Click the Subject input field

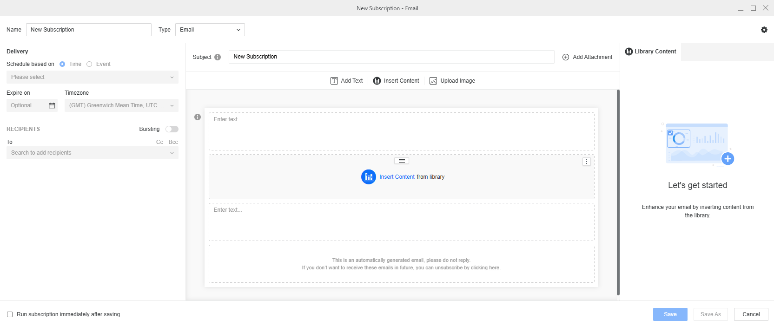pyautogui.click(x=391, y=57)
